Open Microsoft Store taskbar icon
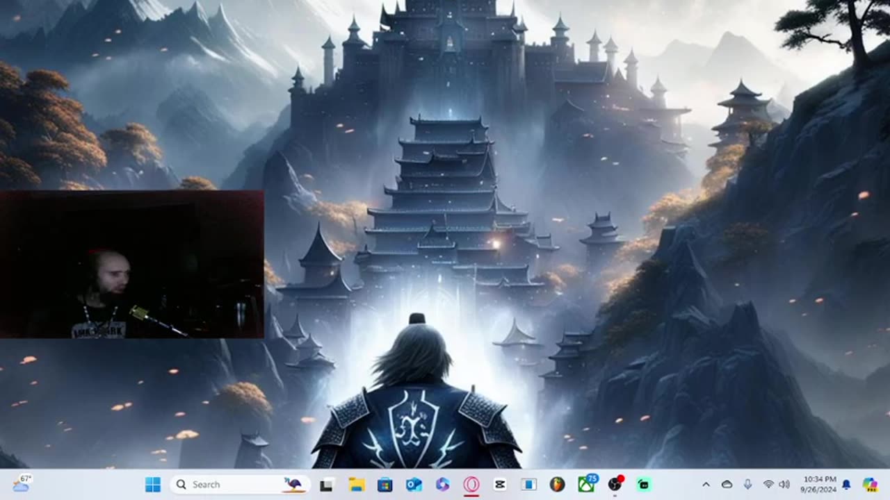This screenshot has height=500, width=890. coord(385,485)
